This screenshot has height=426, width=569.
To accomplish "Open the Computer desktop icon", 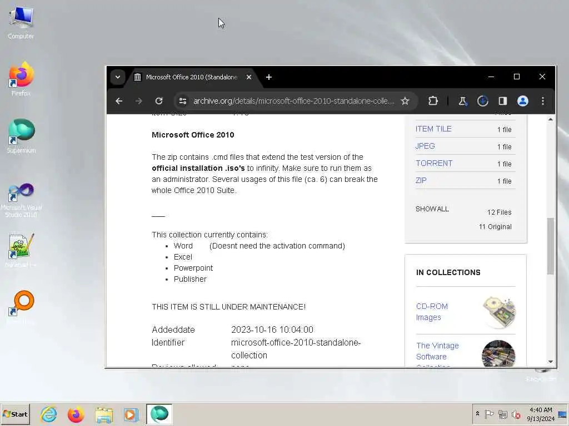I will tap(21, 22).
